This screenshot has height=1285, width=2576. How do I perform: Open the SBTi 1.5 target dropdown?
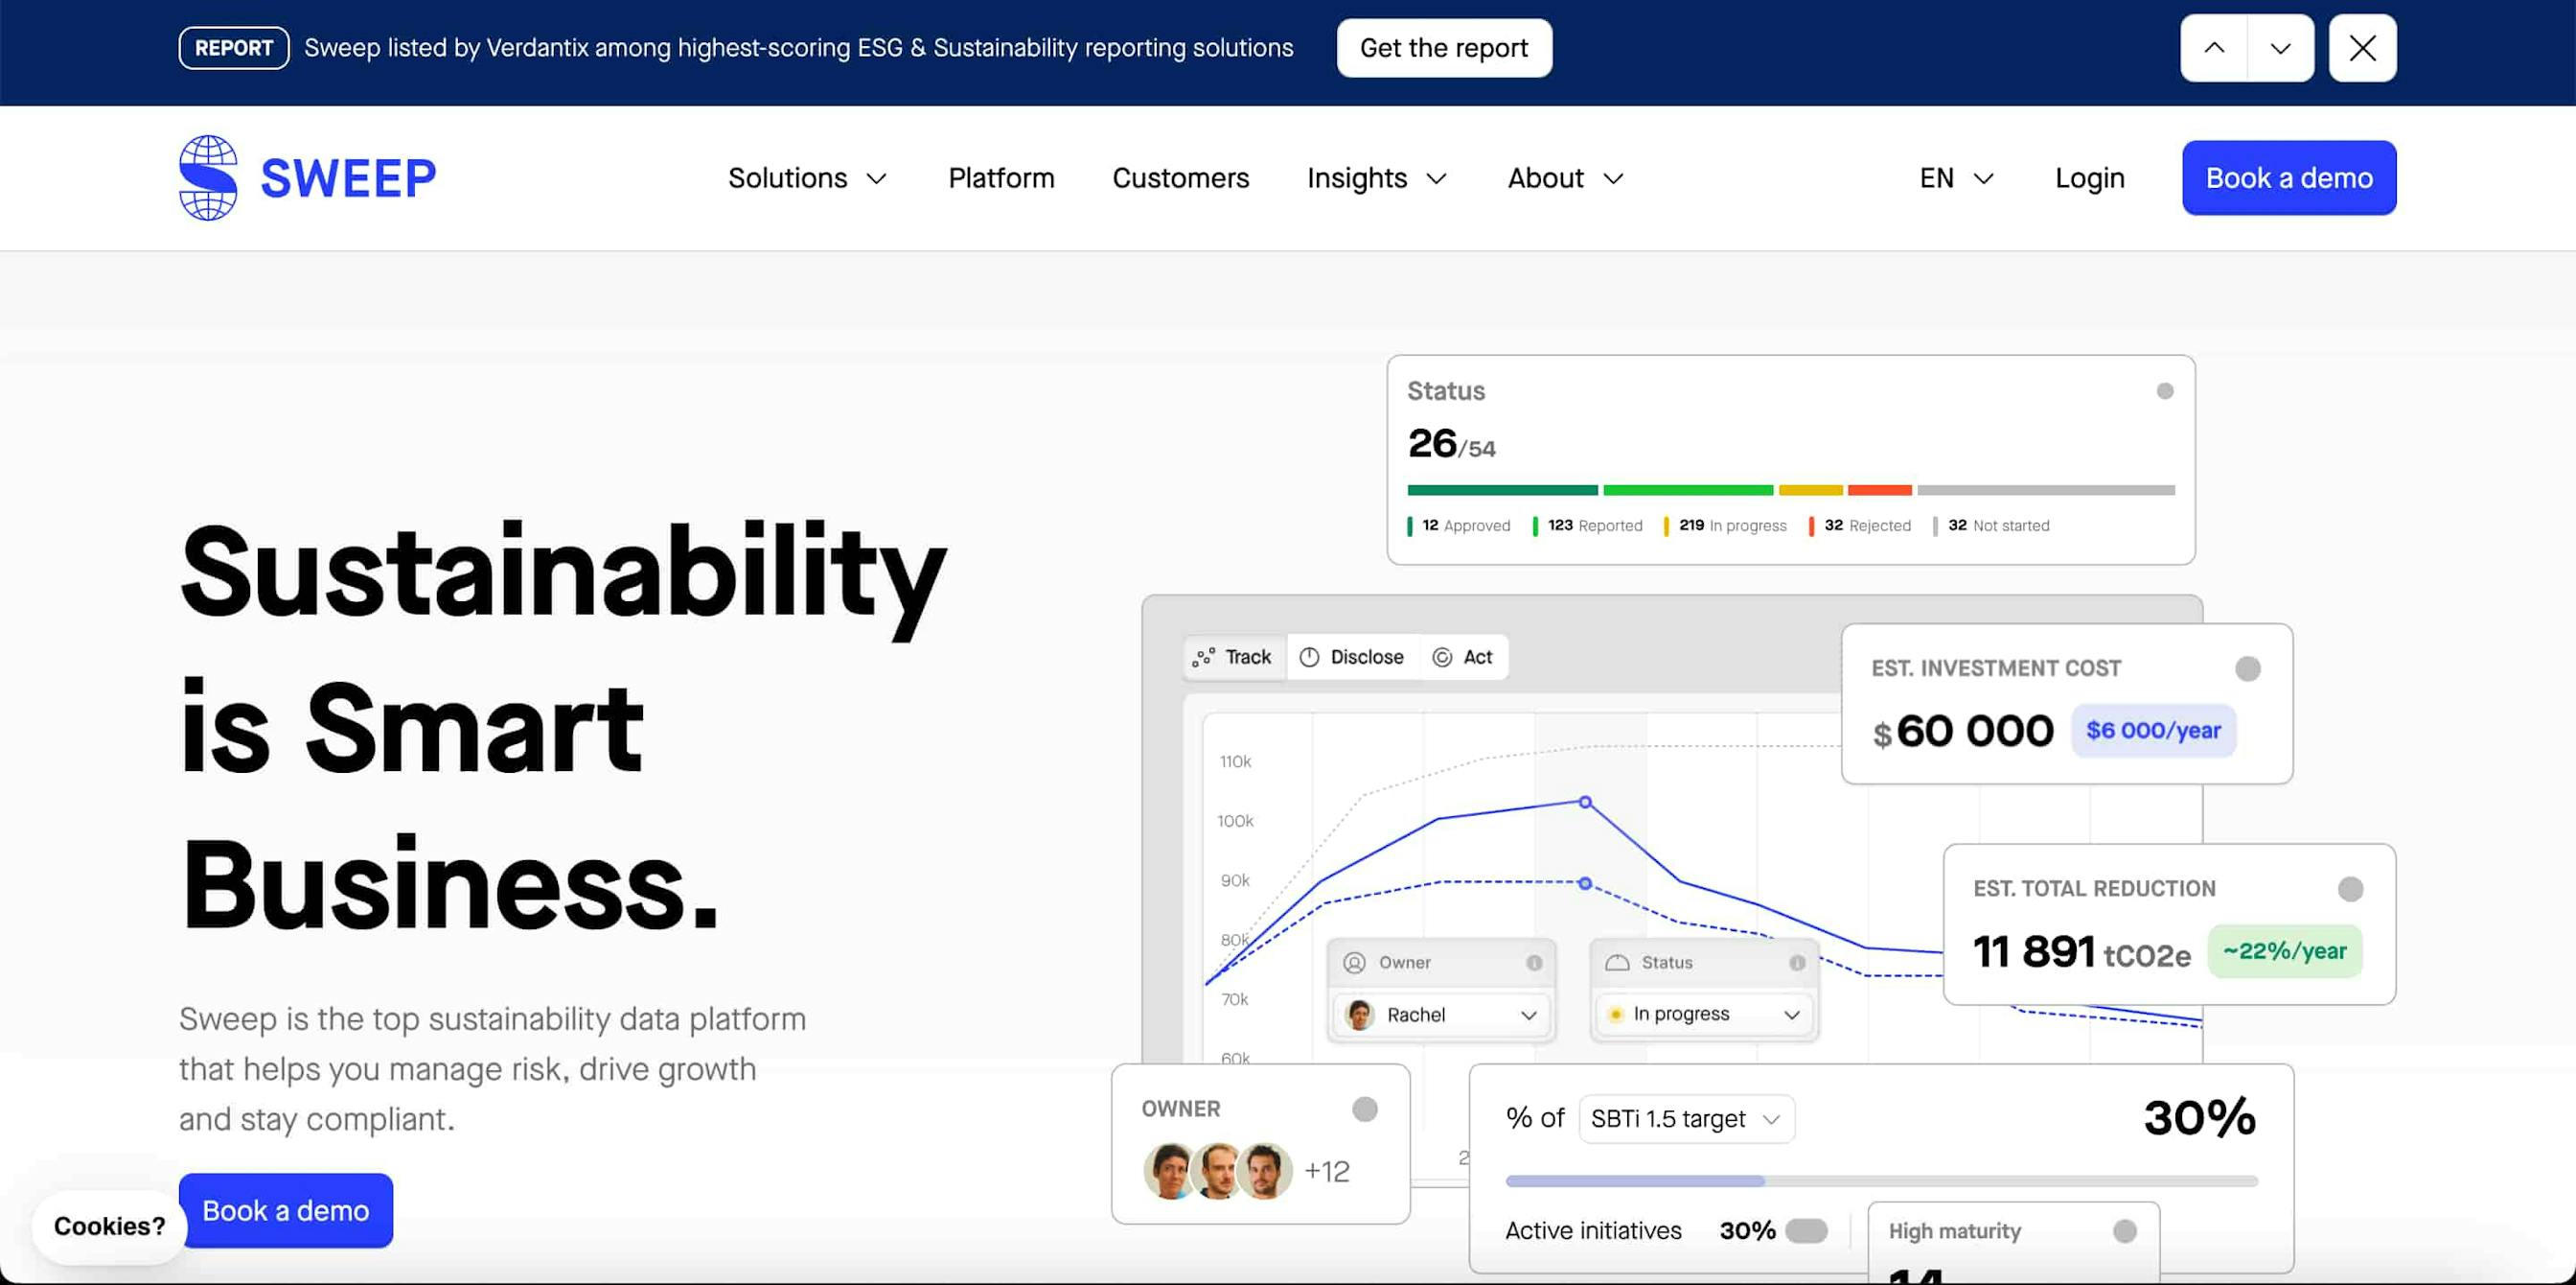[1686, 1119]
